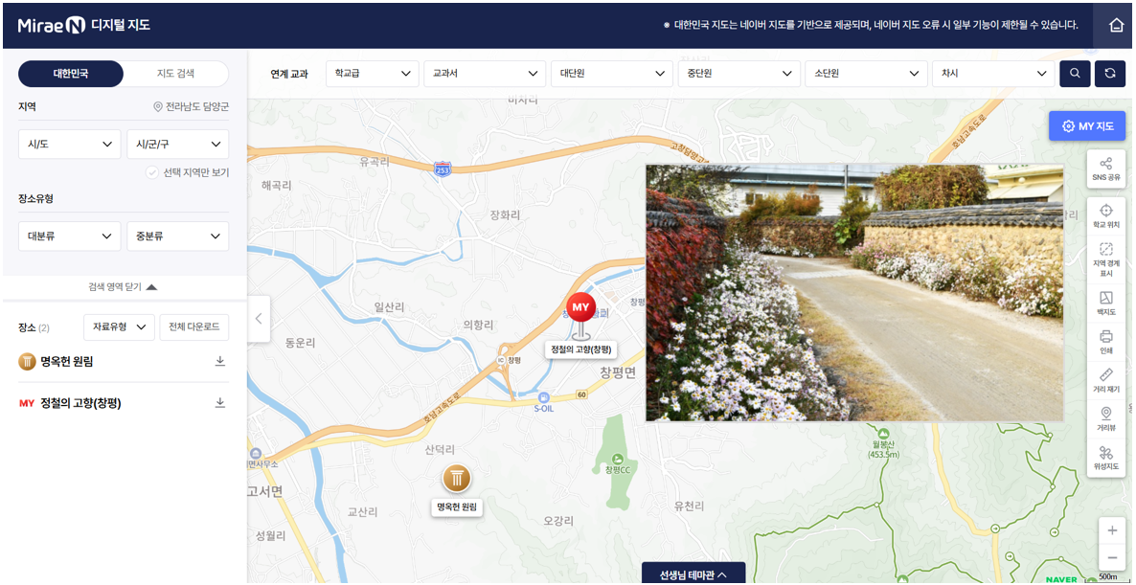Open the 시/도 region dropdown
The image size is (1136, 585).
point(69,144)
